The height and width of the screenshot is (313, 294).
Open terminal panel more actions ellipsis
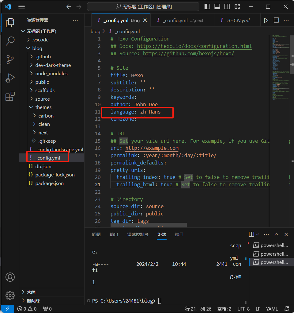[x=266, y=234]
